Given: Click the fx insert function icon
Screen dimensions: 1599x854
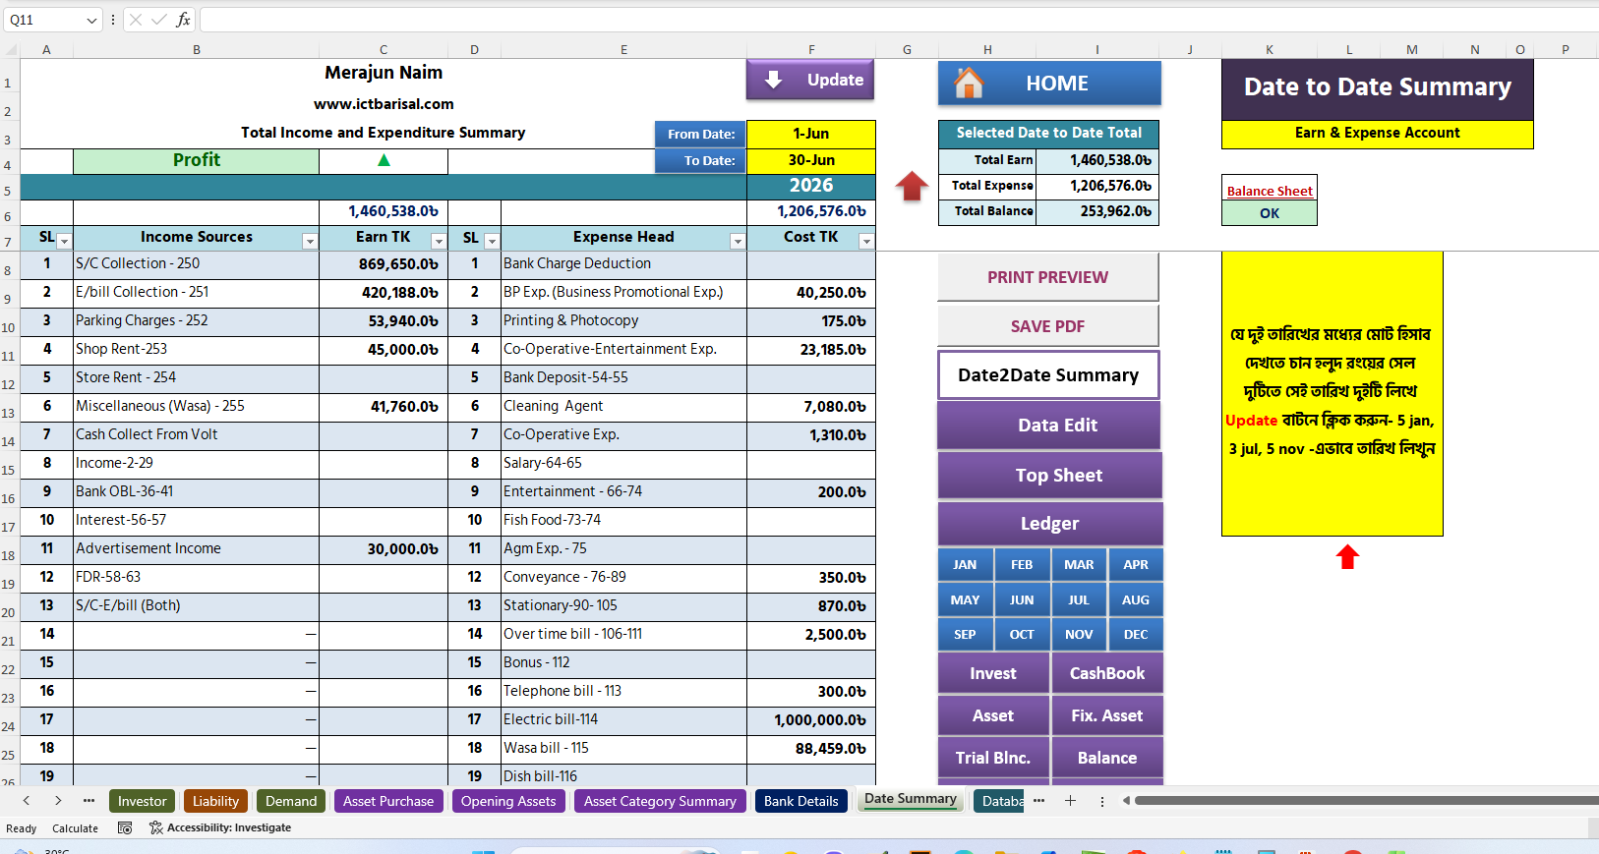Looking at the screenshot, I should click(183, 20).
